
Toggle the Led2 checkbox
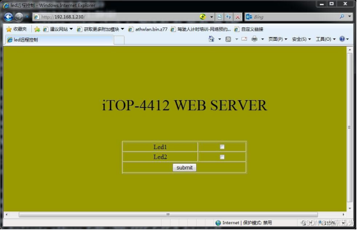tap(222, 157)
